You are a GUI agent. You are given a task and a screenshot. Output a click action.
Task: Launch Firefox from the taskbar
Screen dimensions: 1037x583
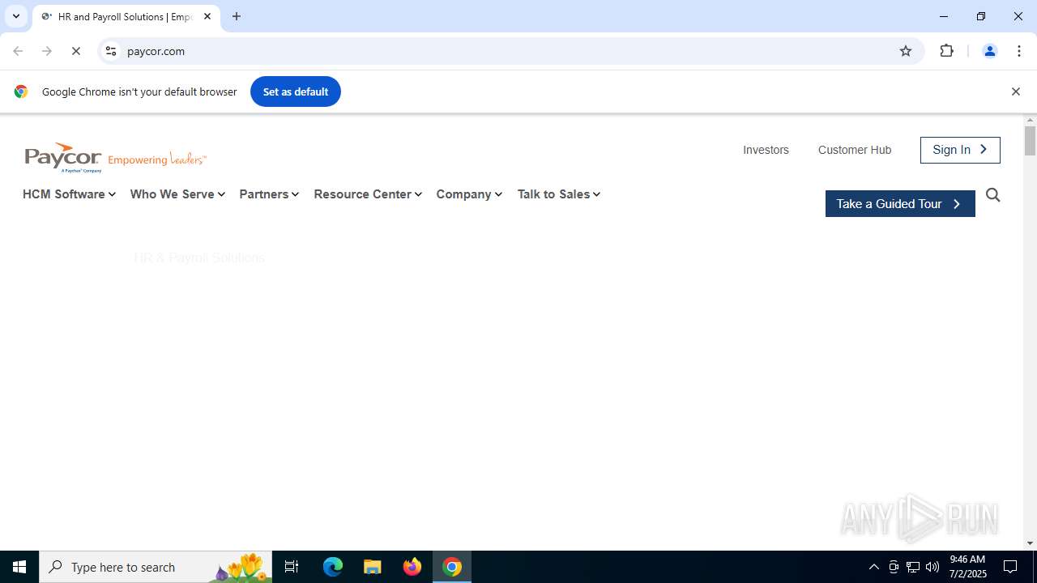412,567
